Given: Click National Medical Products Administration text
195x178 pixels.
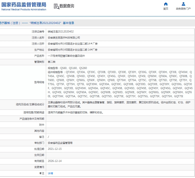Looking at the screenshot, I should coord(24,10).
